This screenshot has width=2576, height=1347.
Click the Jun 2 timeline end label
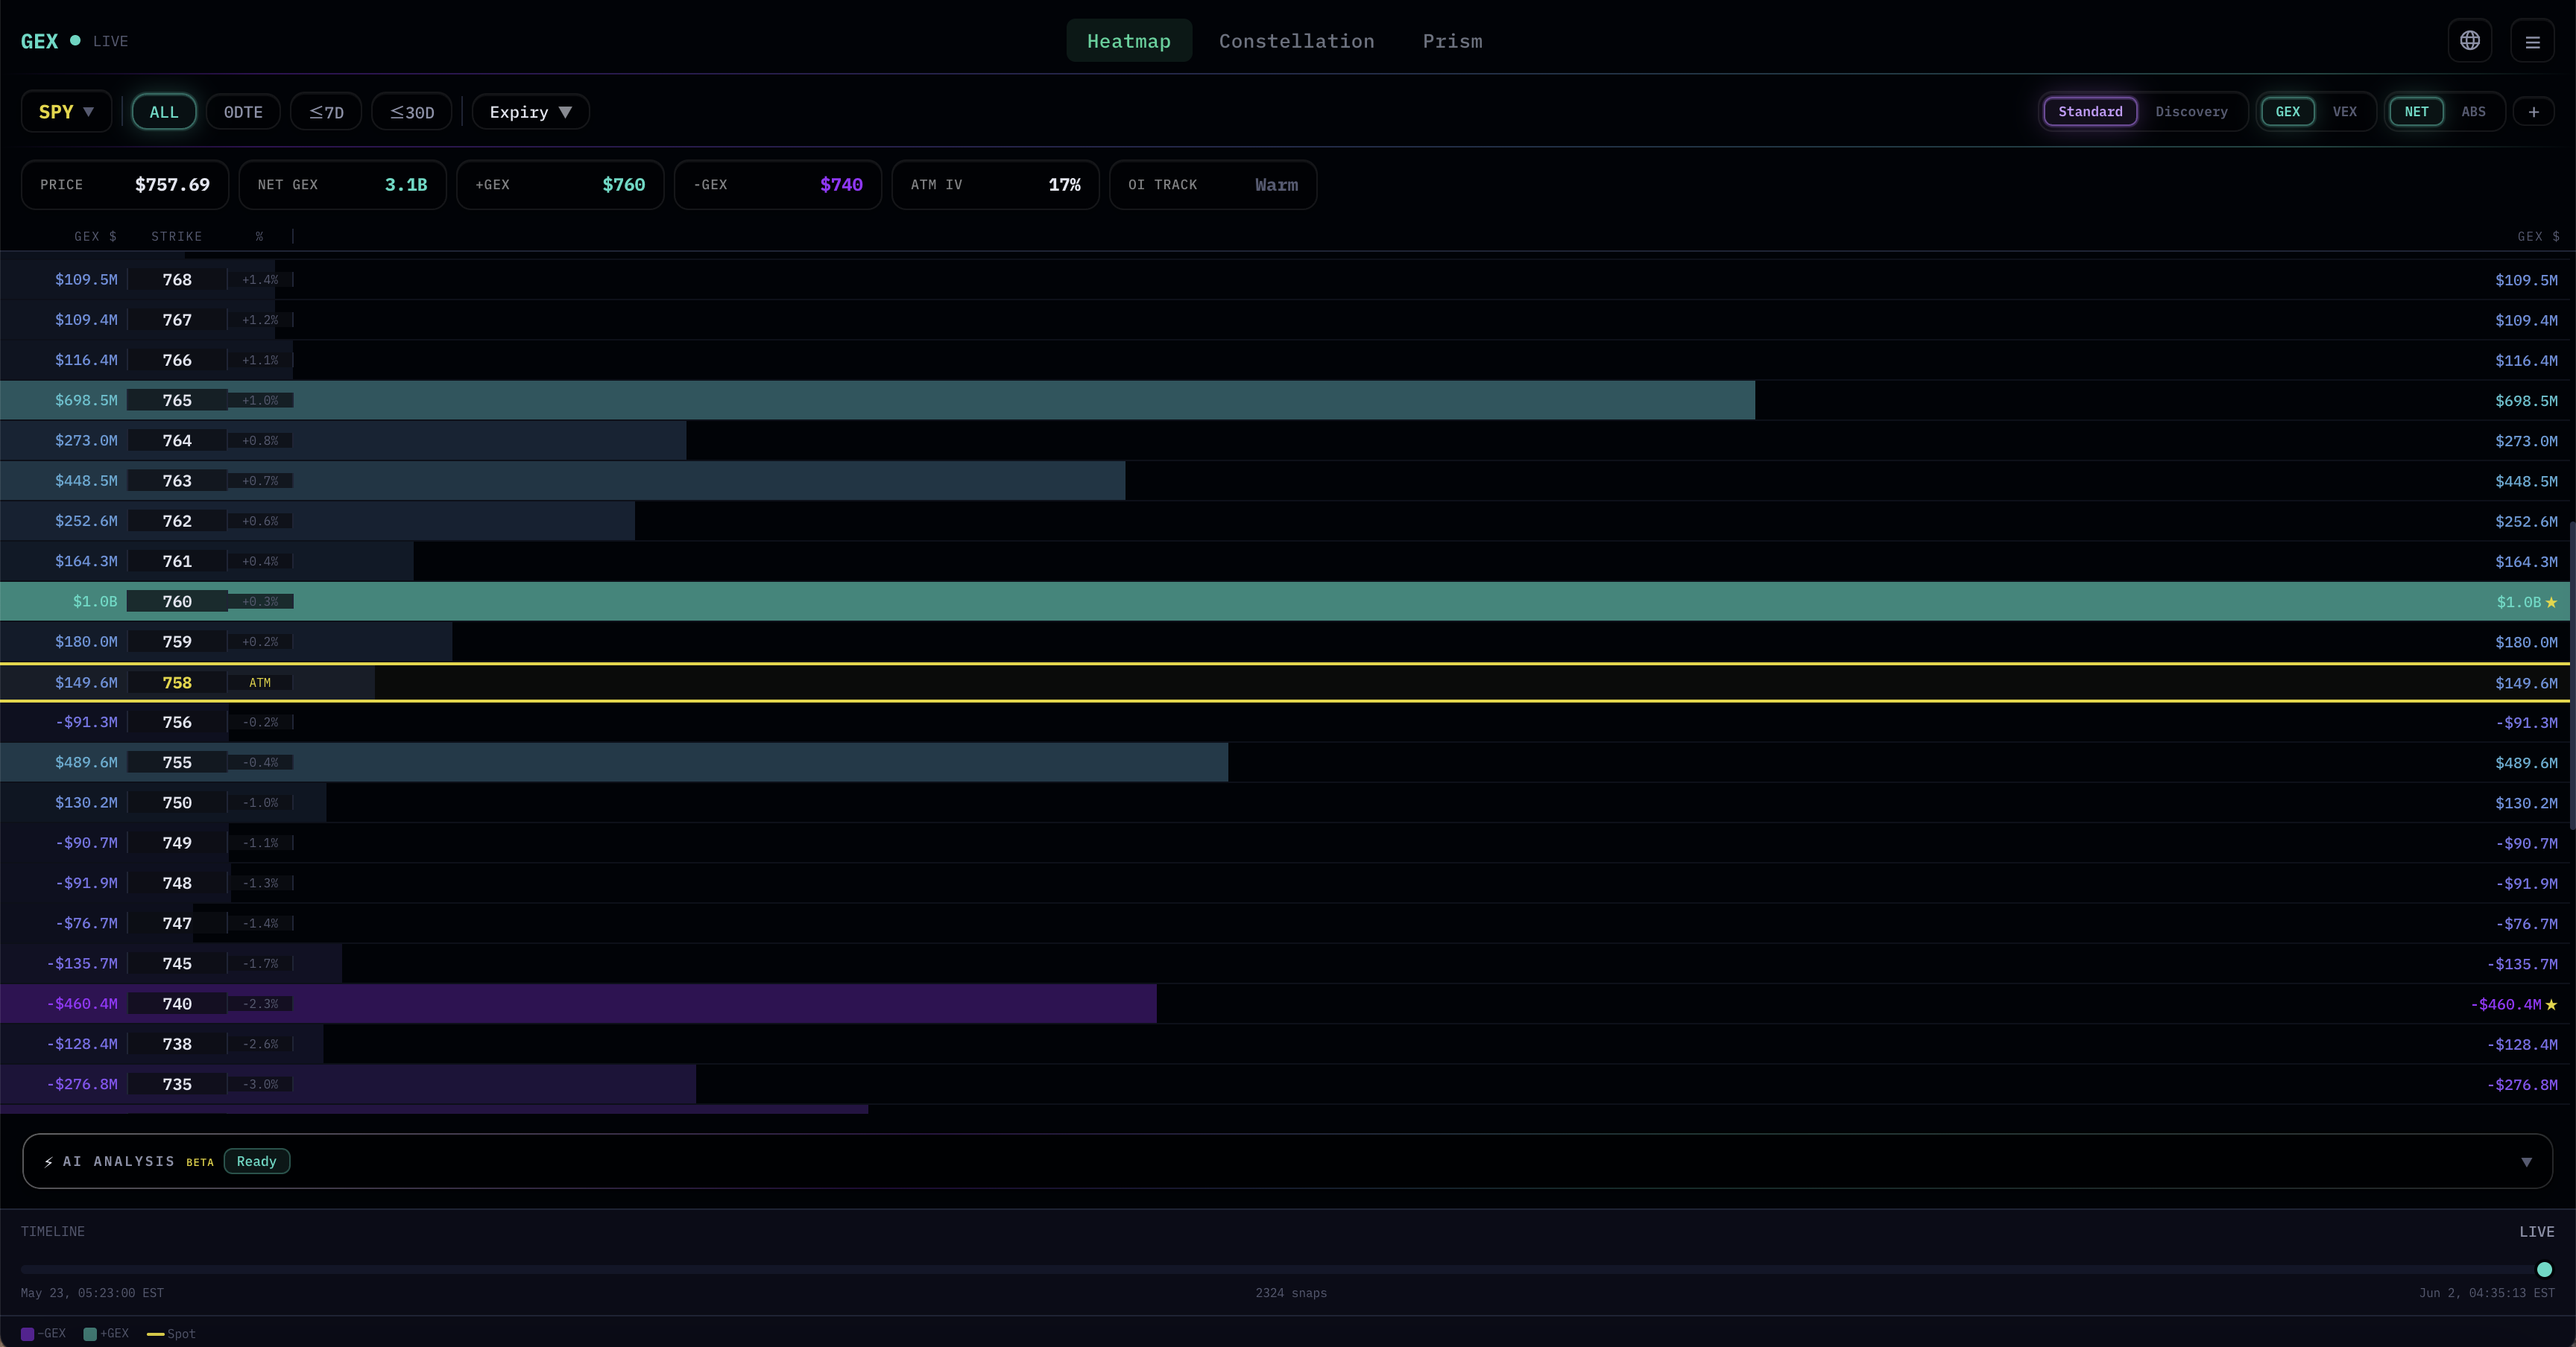[x=2486, y=1293]
